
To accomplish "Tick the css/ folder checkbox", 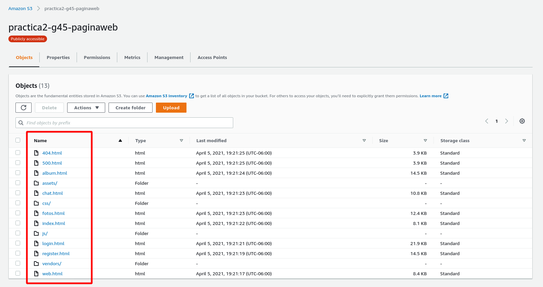I will pos(18,203).
